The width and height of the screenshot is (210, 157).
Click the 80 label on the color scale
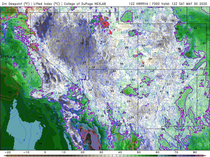pos(195,152)
